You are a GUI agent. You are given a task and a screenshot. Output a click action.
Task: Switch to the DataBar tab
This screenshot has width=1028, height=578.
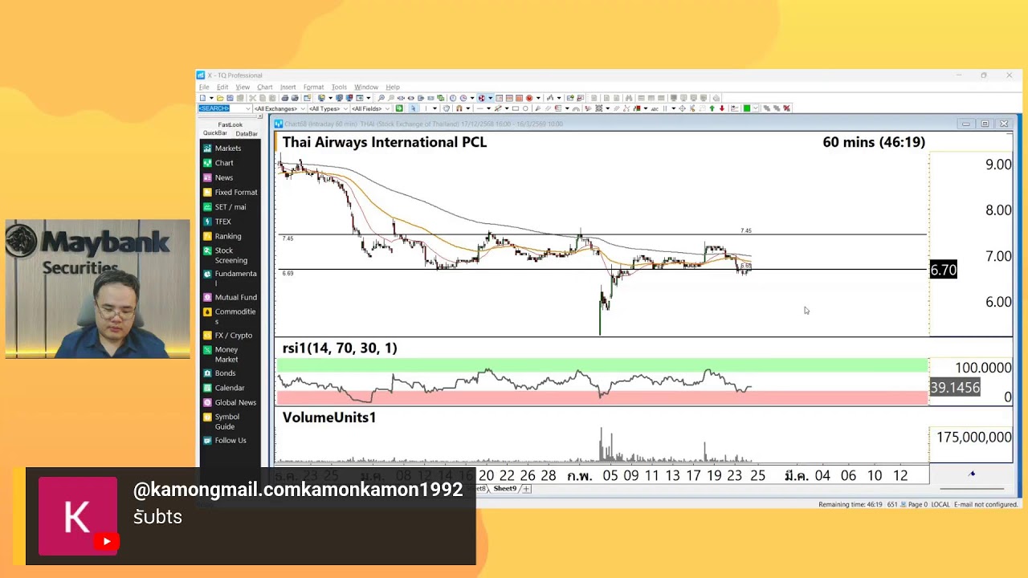(x=247, y=133)
